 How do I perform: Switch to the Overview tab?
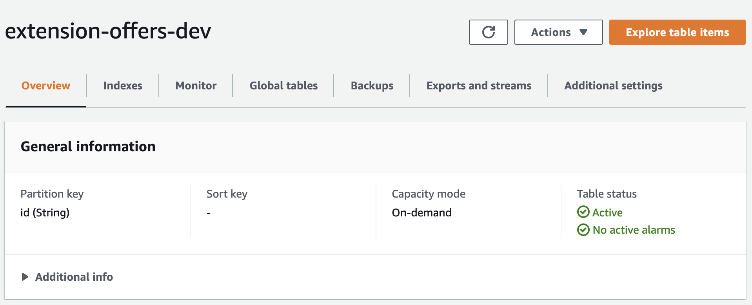pyautogui.click(x=46, y=86)
